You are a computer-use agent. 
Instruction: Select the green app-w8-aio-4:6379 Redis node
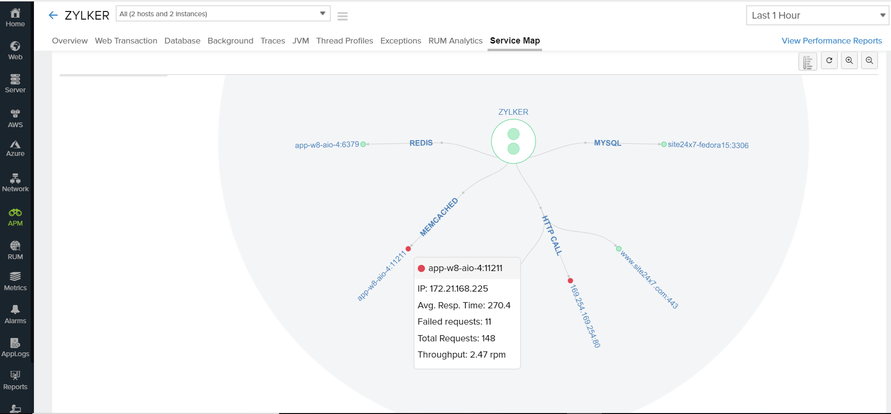point(363,144)
